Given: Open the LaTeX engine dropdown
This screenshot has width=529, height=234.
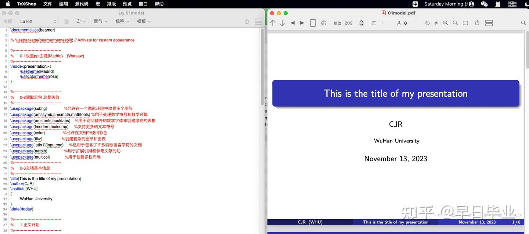Looking at the screenshot, I should tap(38, 22).
